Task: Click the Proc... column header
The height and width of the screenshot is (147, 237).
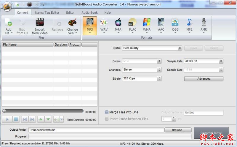Action: (75, 45)
